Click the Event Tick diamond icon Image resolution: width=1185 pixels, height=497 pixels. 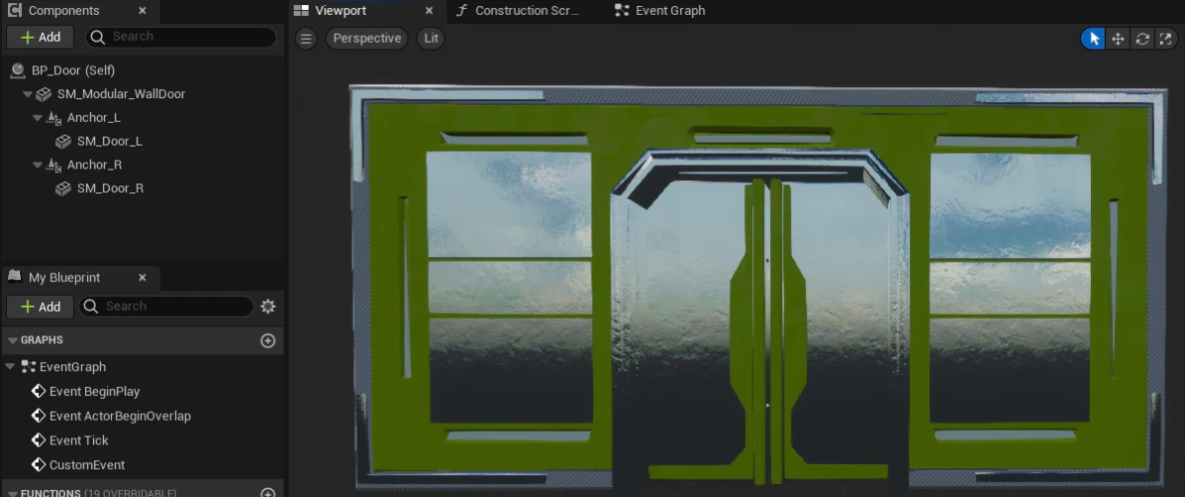coord(39,441)
